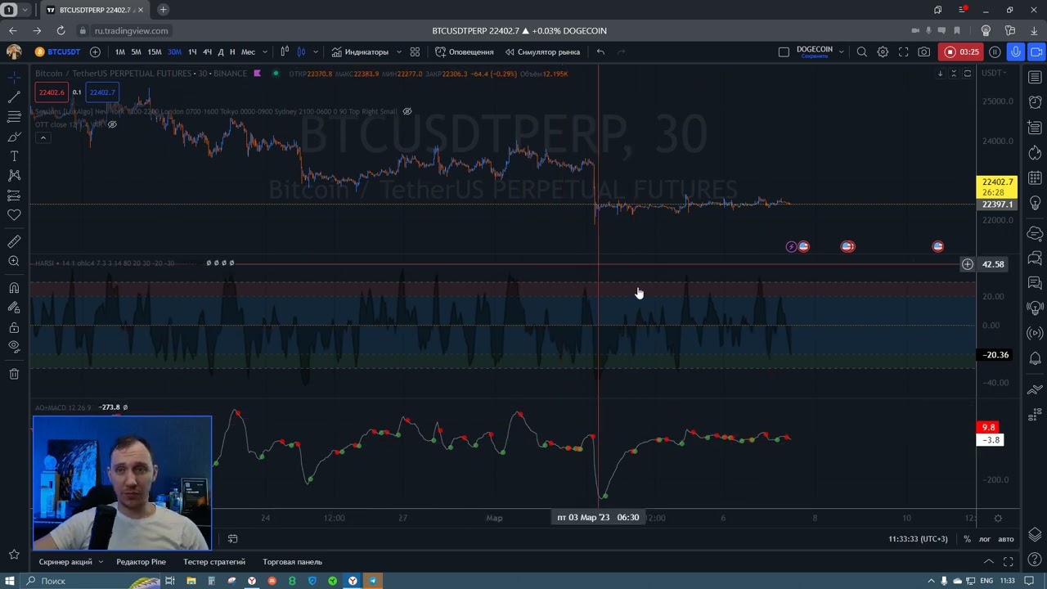Add symbol to compare with plus icon
This screenshot has height=589, width=1047.
(x=95, y=52)
